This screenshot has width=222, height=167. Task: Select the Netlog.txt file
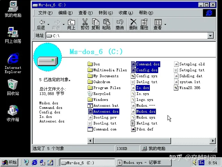[144, 123]
